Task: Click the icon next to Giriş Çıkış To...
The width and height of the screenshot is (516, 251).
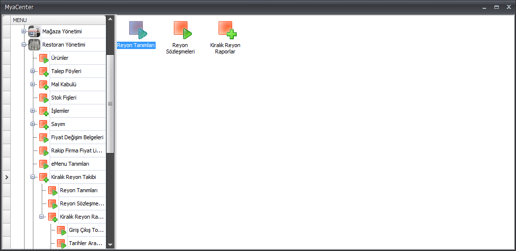Action: tap(62, 230)
